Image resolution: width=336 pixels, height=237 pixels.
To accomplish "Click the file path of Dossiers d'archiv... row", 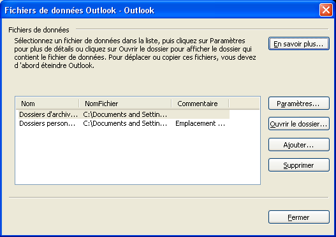I will (x=125, y=114).
